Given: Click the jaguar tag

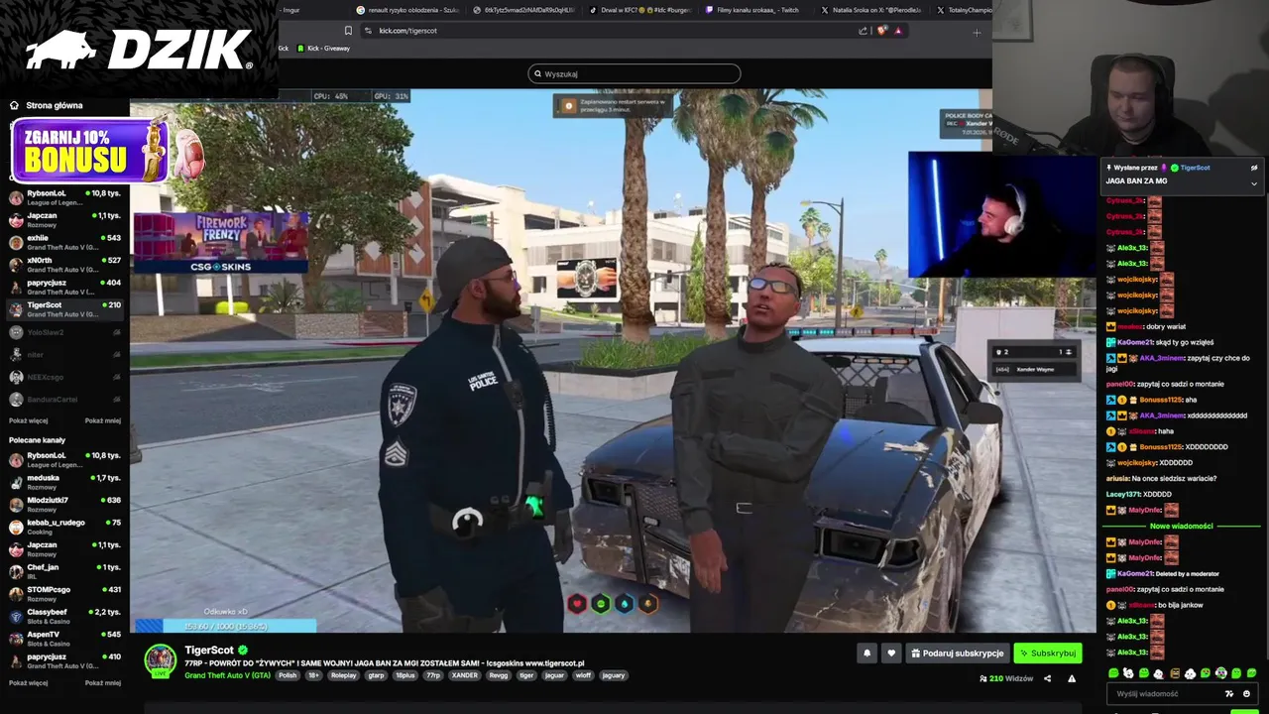Looking at the screenshot, I should (x=554, y=675).
